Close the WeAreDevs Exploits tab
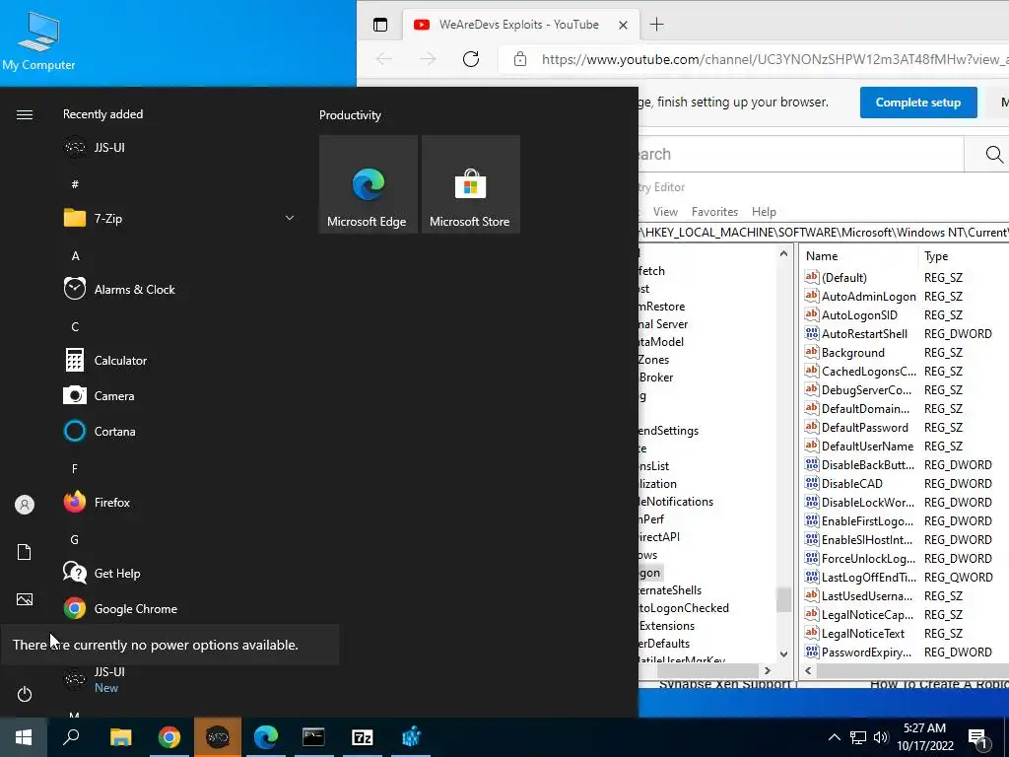 [623, 25]
